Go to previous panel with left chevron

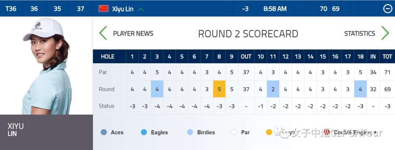pos(103,33)
